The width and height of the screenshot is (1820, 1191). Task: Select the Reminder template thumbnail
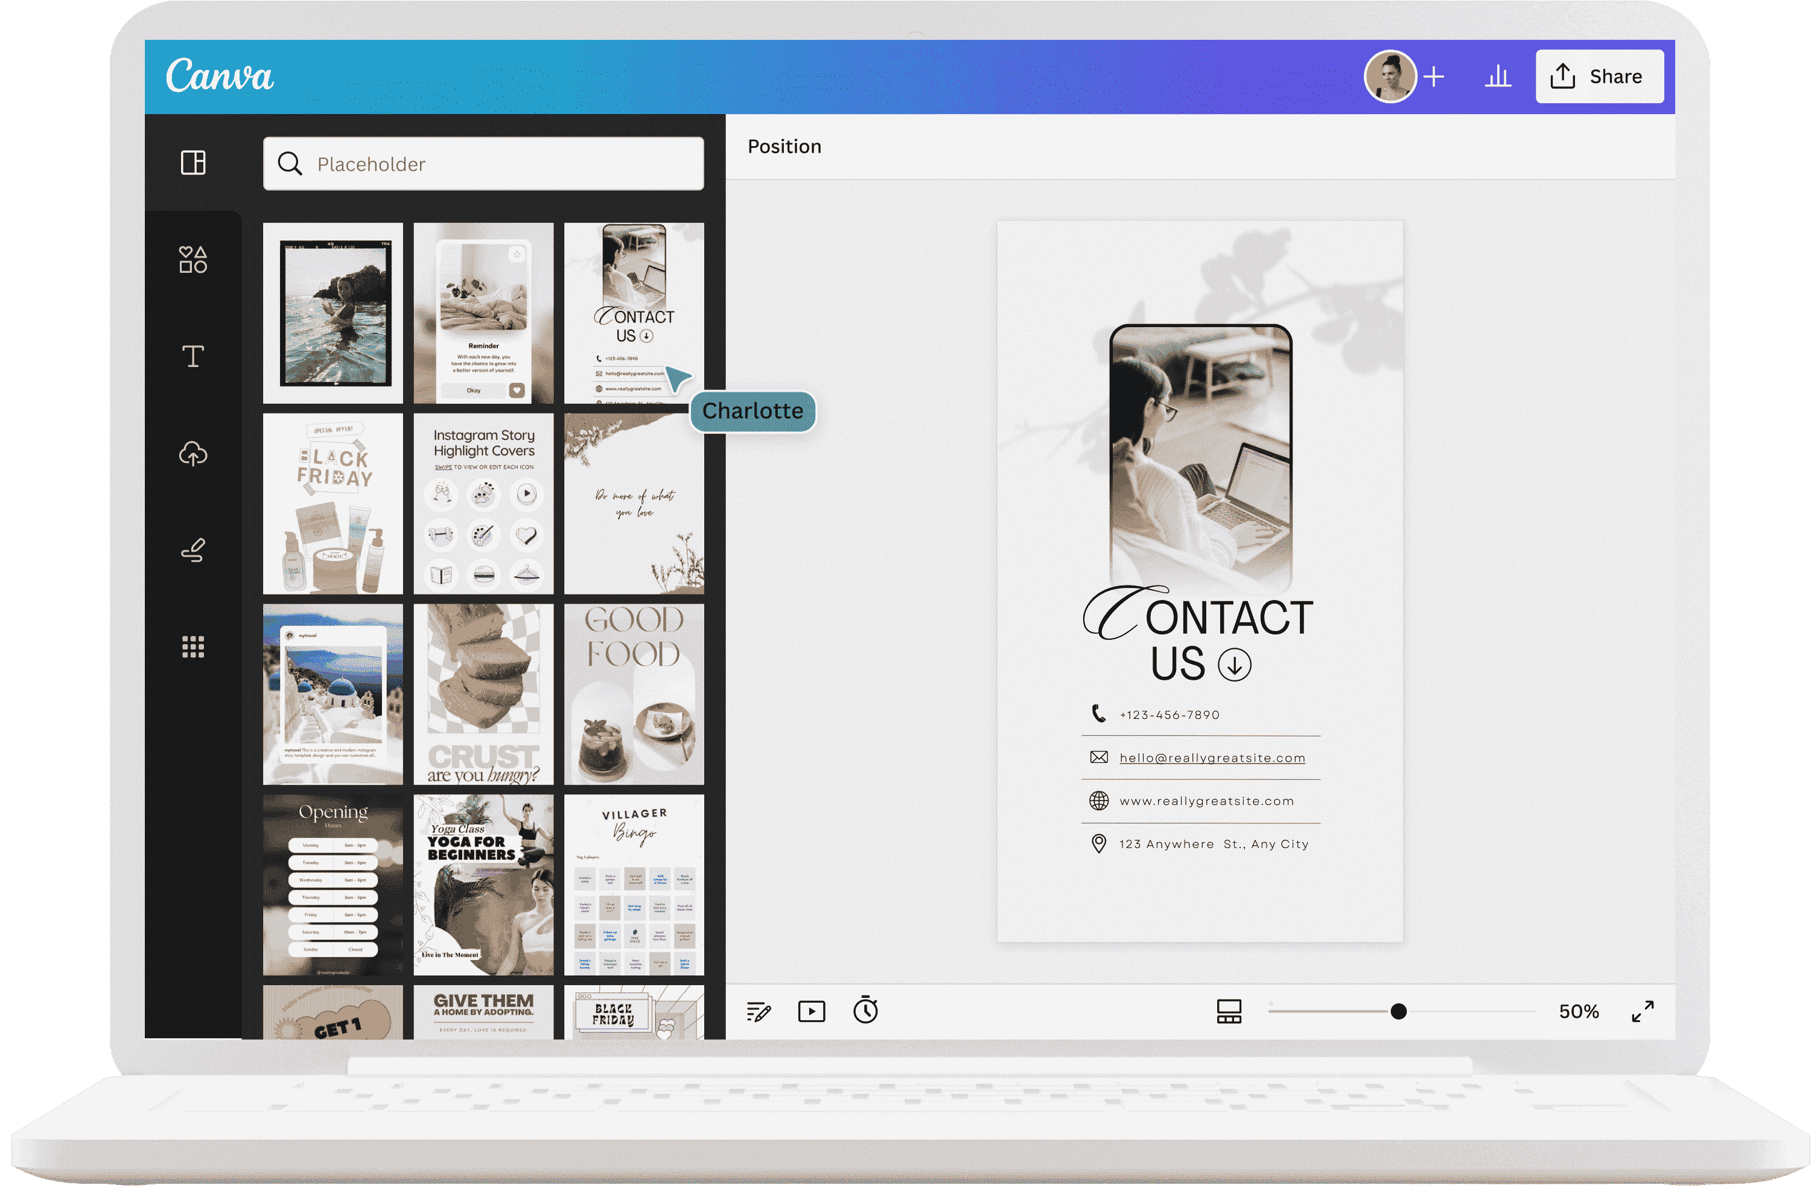(x=483, y=313)
